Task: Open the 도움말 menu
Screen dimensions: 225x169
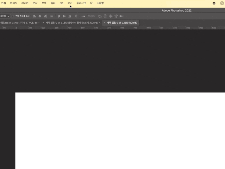Action: 100,3
